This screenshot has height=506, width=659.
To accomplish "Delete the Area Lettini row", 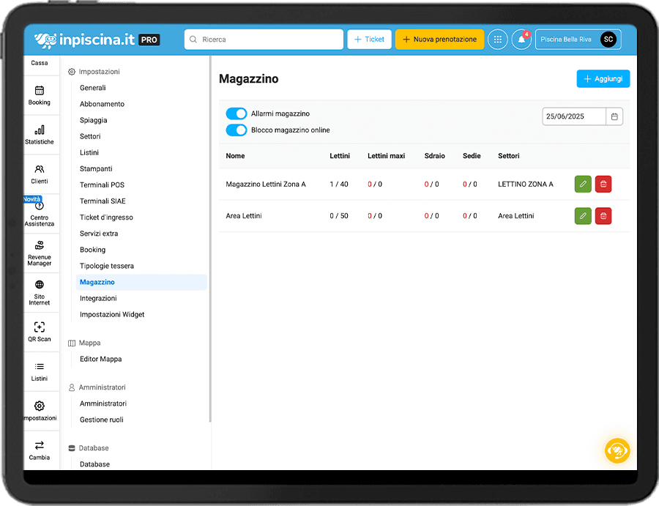I will point(603,216).
